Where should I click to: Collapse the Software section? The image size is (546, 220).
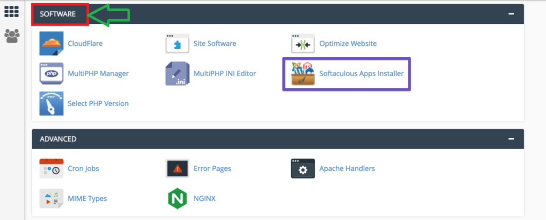point(511,14)
